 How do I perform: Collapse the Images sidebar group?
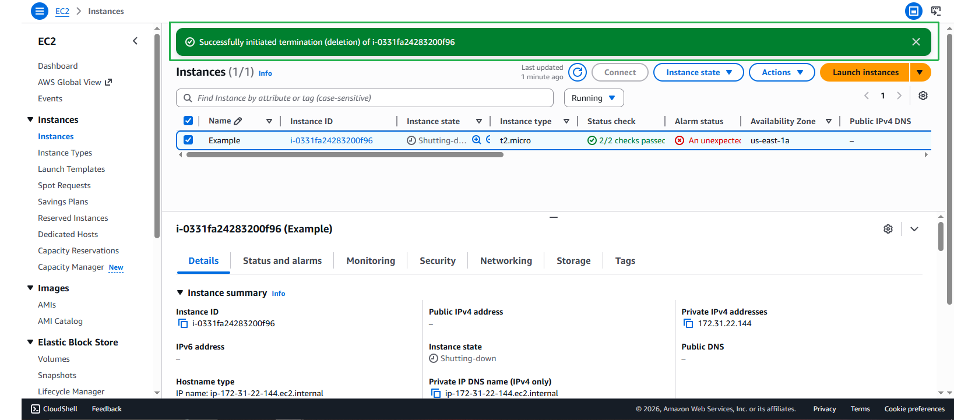[x=30, y=288]
